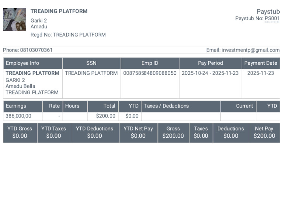Click the Paystub title text

(x=268, y=11)
